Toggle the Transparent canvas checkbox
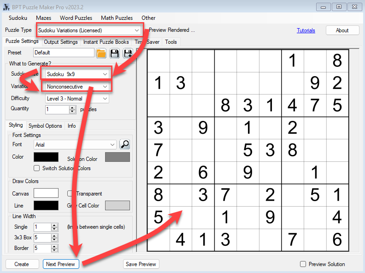The width and height of the screenshot is (365, 273). coord(71,194)
